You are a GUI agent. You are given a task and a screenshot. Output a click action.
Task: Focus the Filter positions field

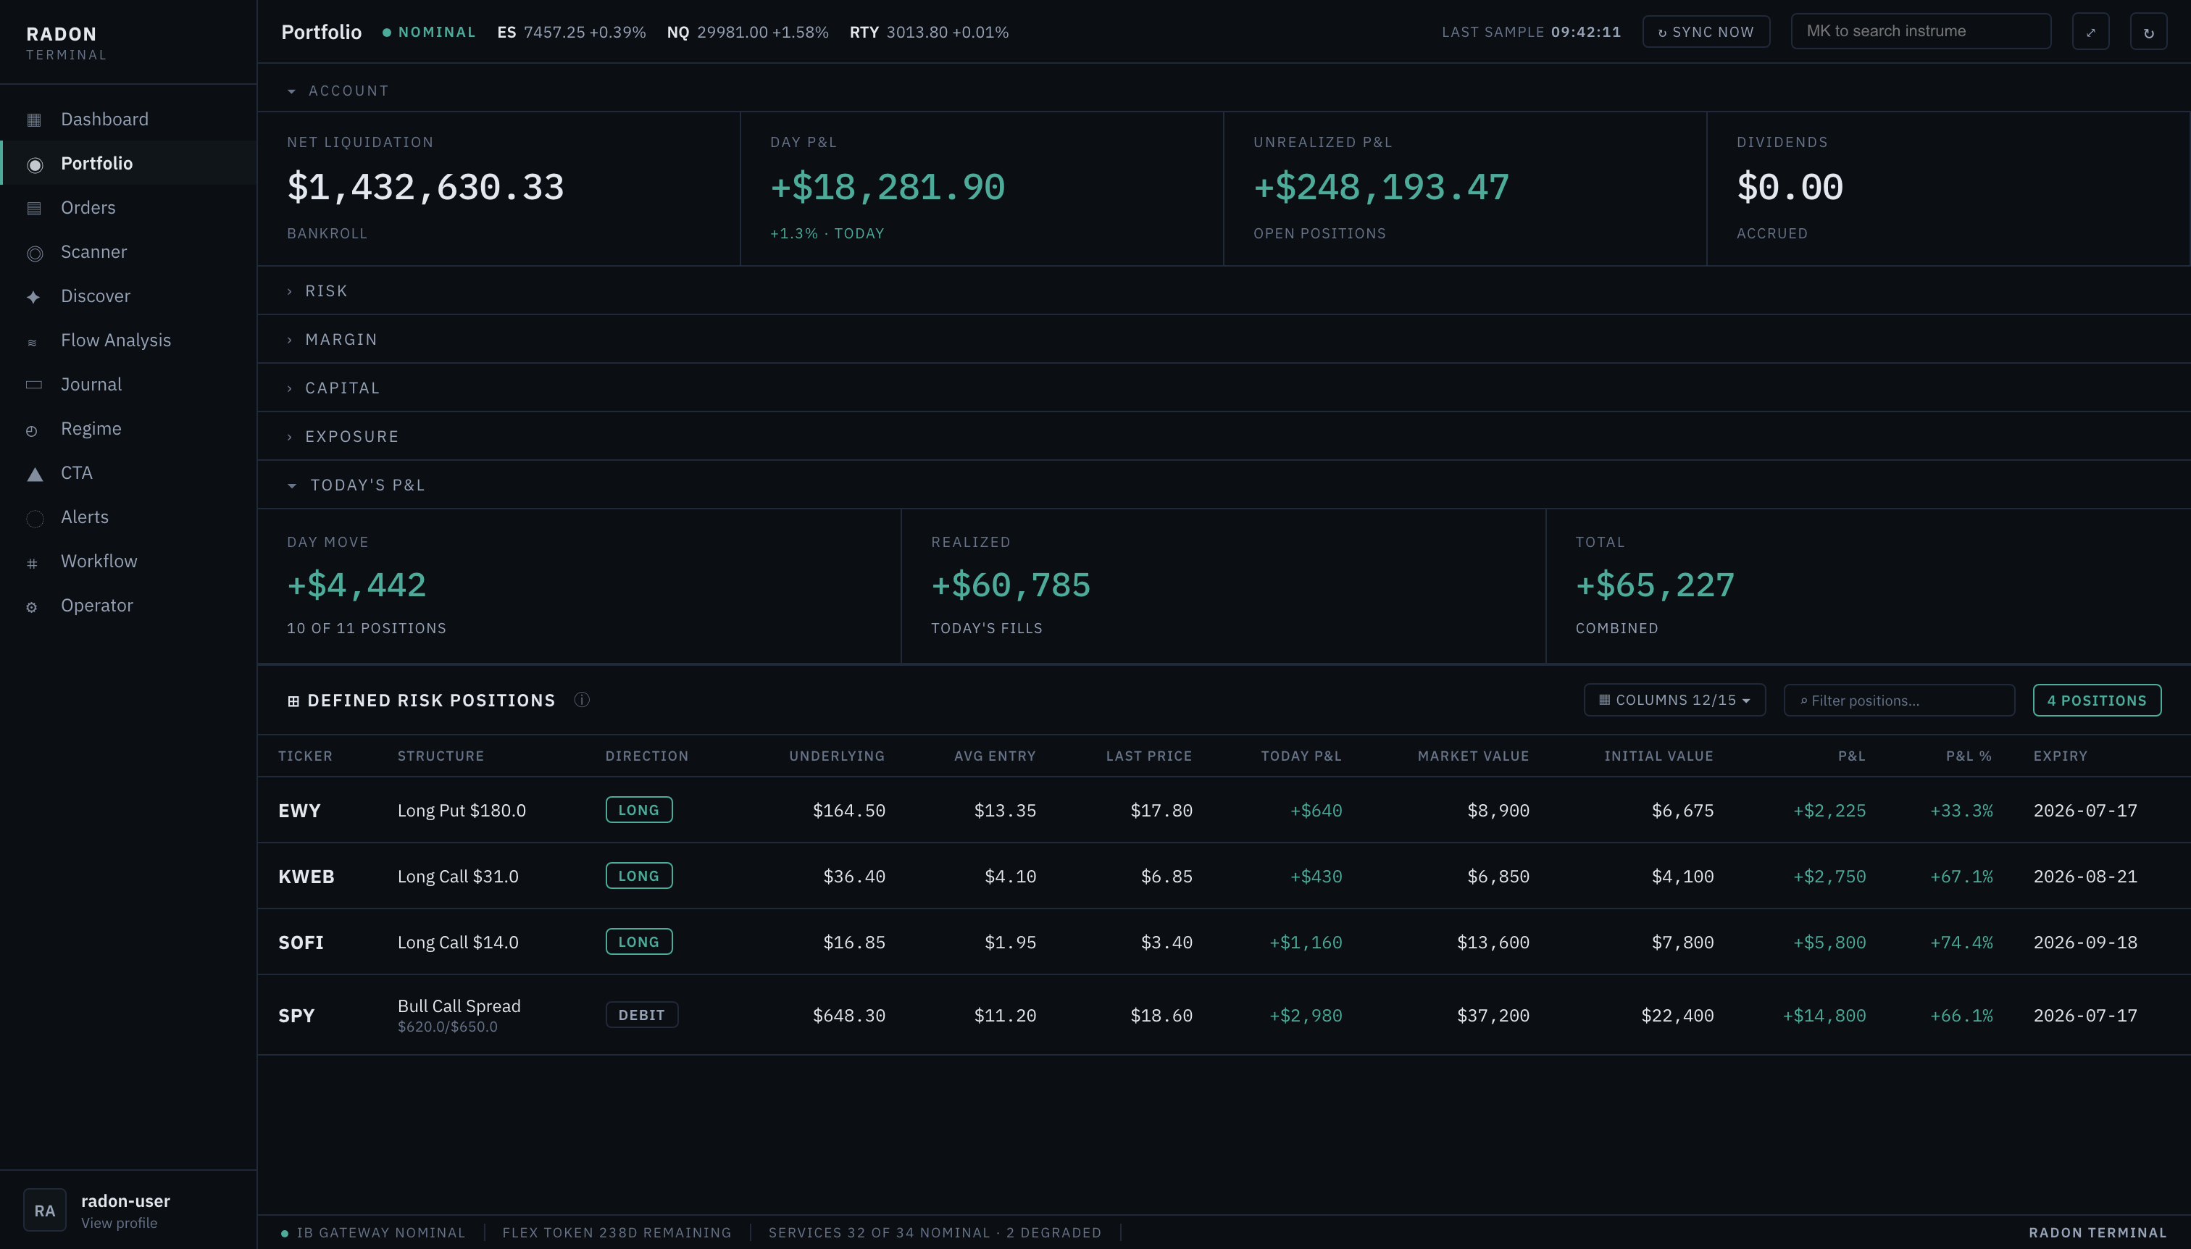point(1899,700)
